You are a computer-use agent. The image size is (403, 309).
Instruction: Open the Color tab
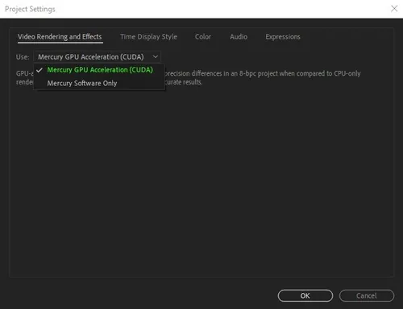(x=203, y=37)
